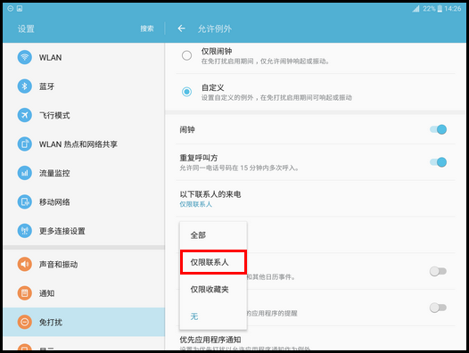The image size is (469, 353).
Task: Open the 以下联系人的来电 dropdown
Action: [x=316, y=199]
